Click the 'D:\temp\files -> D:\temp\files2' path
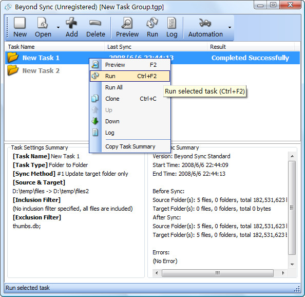305x297 pixels. 50,191
